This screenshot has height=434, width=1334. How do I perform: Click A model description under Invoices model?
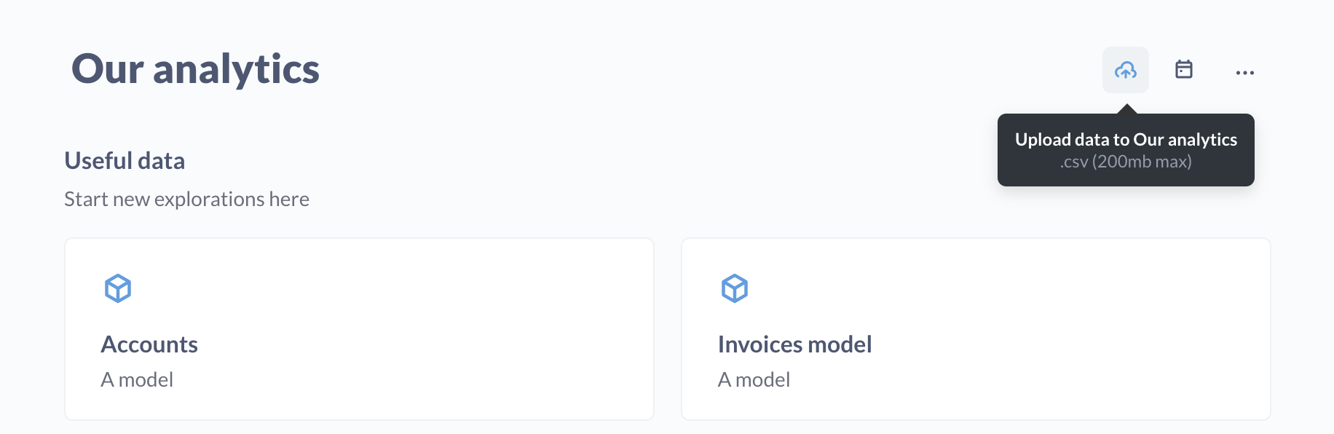tap(754, 379)
